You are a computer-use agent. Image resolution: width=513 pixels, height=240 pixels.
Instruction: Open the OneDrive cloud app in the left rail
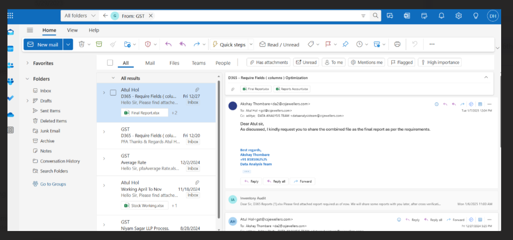point(10,114)
